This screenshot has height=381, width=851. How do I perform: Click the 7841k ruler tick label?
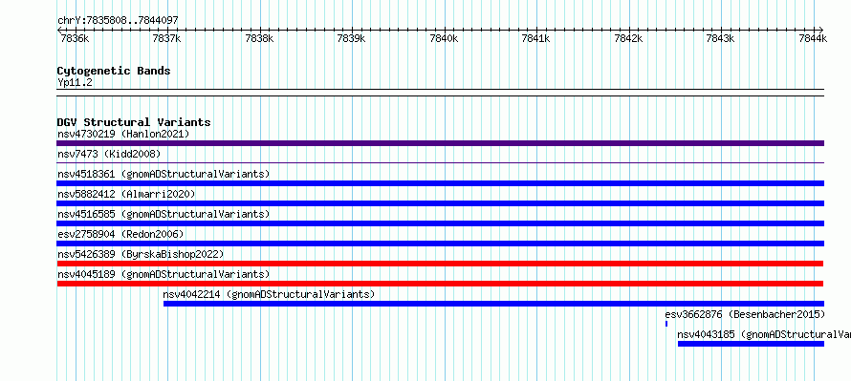(535, 38)
